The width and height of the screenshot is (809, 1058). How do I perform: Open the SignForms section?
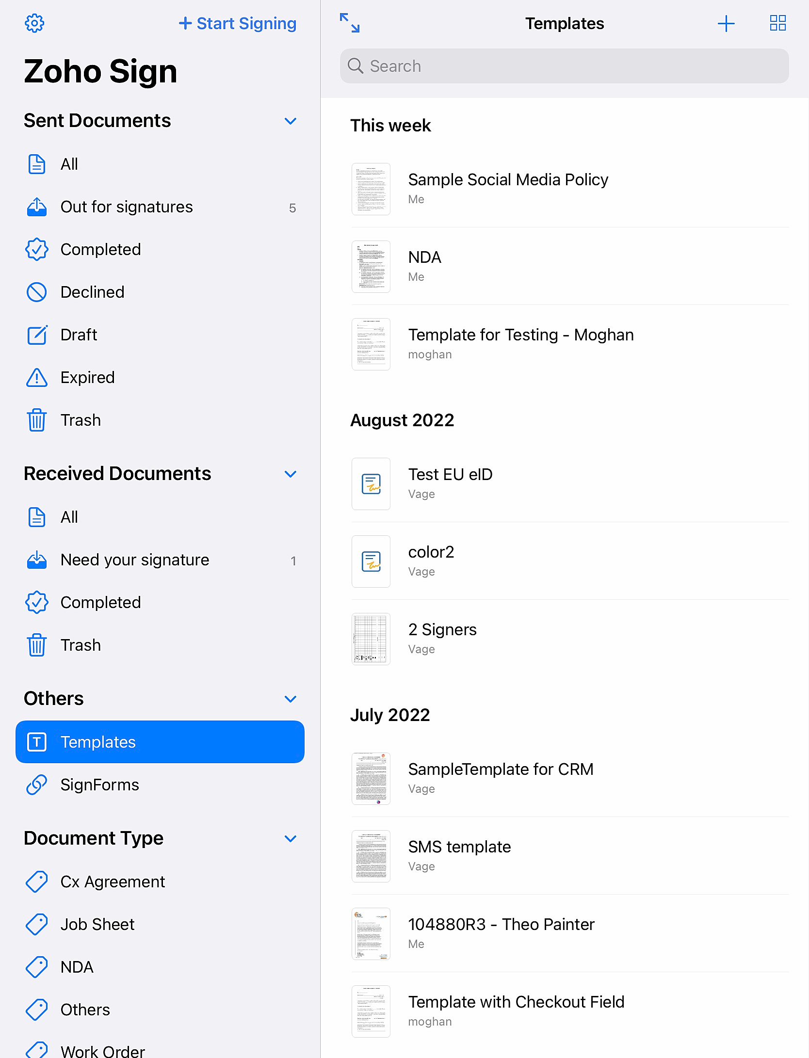(160, 785)
